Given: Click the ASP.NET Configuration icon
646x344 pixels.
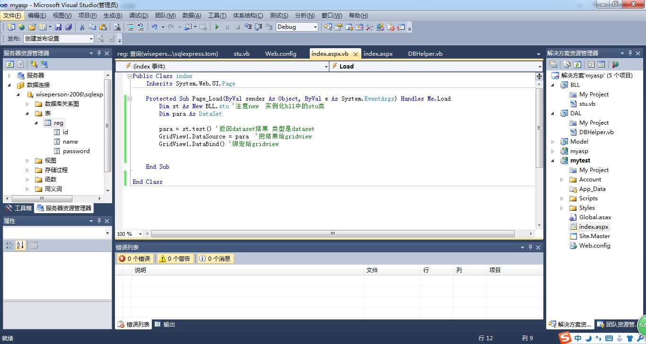Looking at the screenshot, I should 615,64.
